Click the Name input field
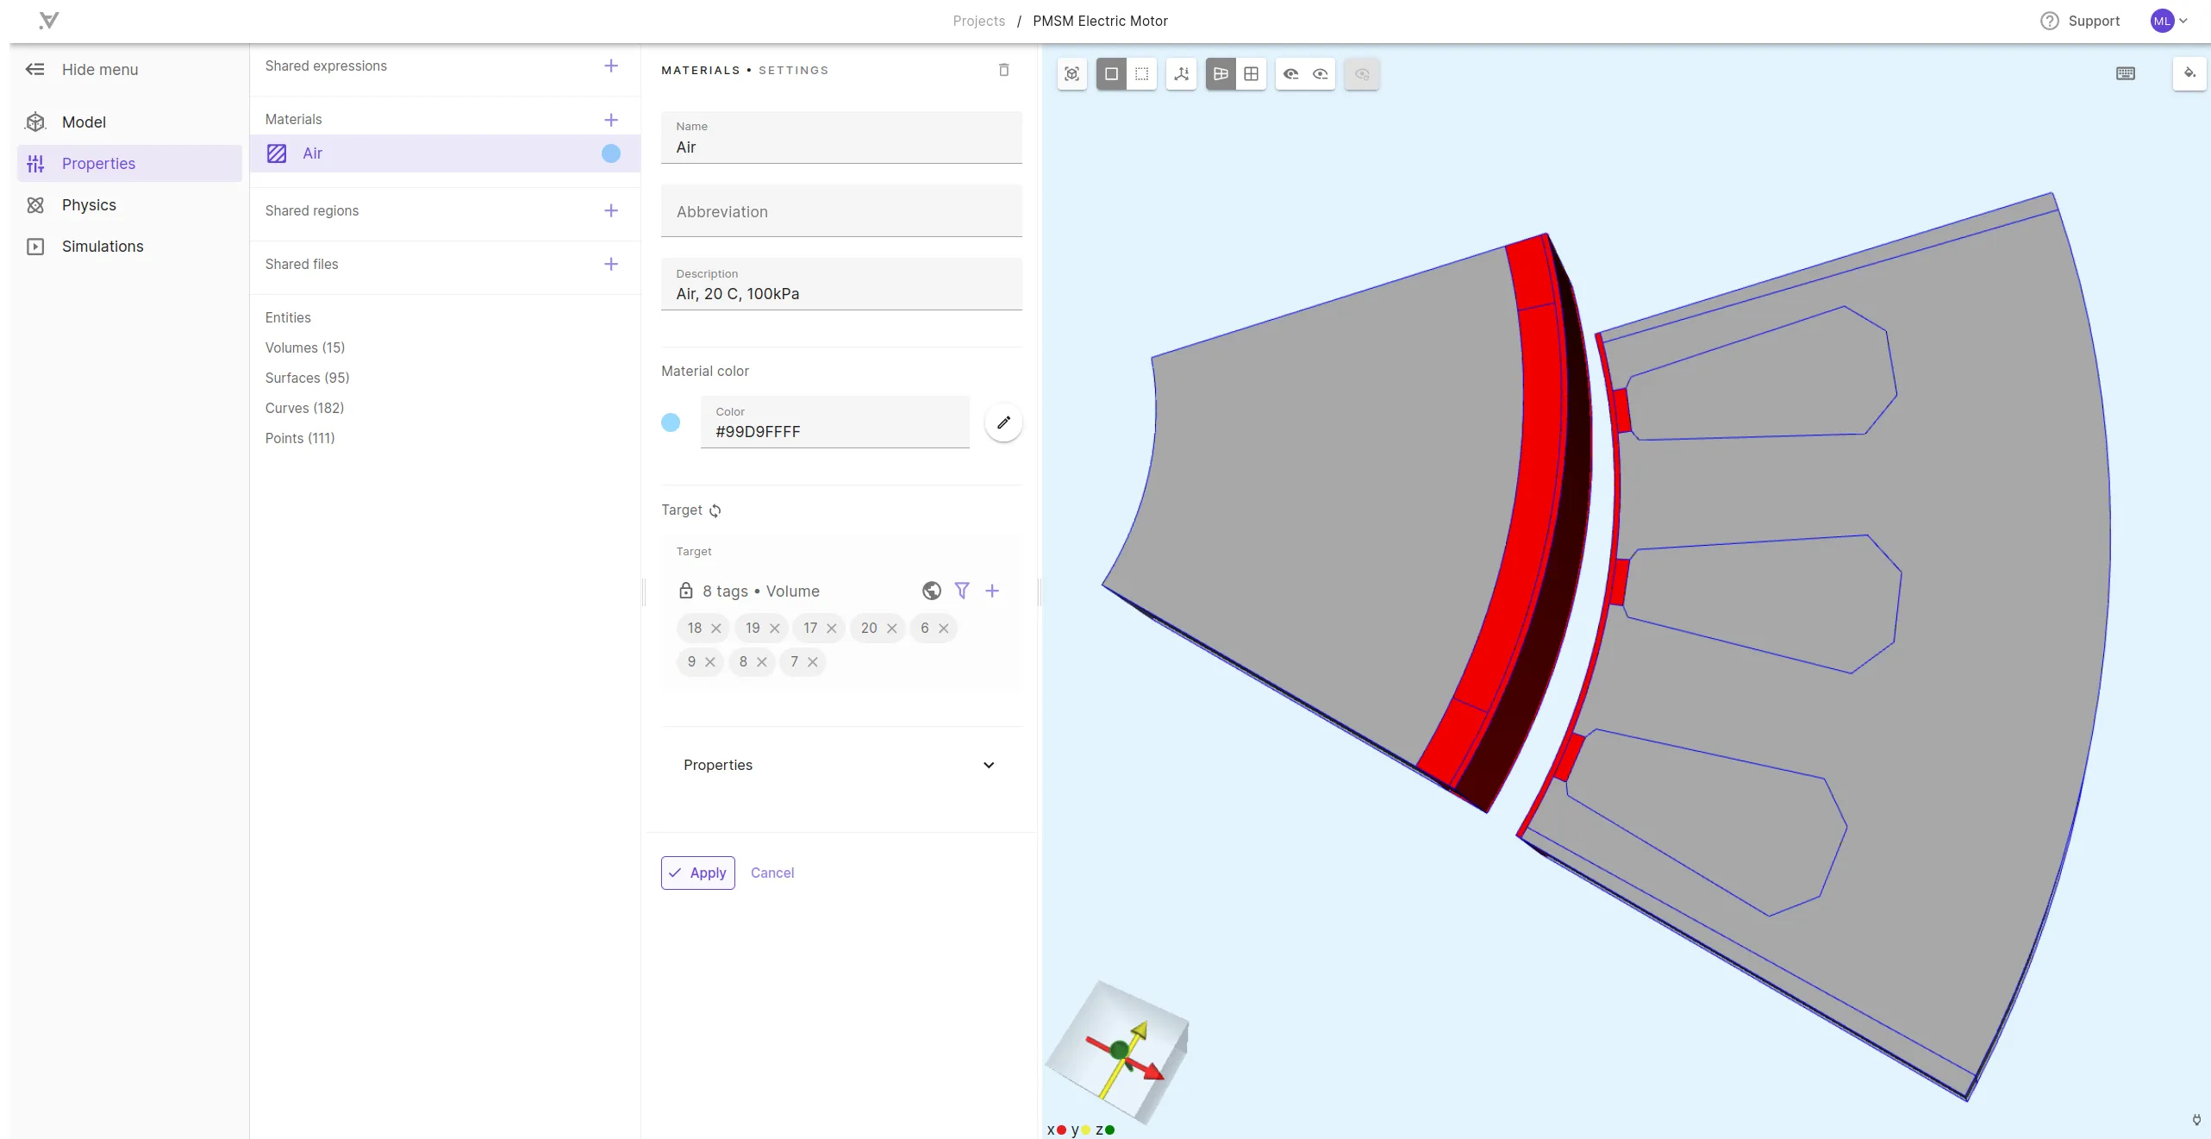 841,137
